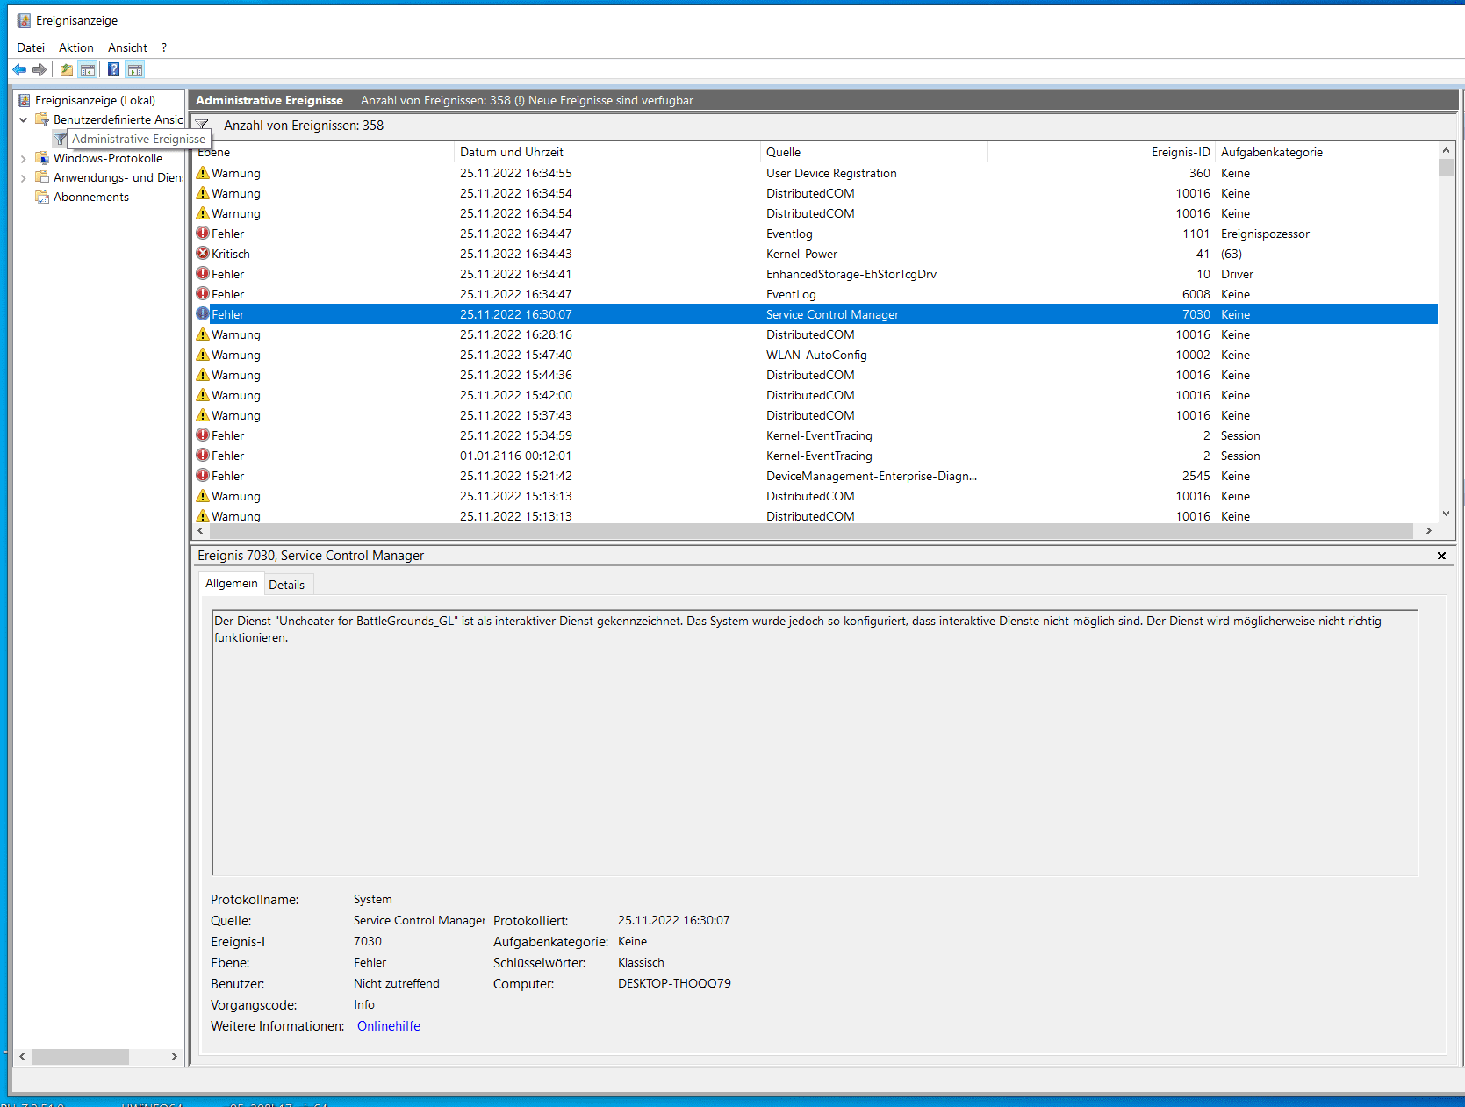Select User Device Registration event 360 row
The height and width of the screenshot is (1107, 1465).
815,173
